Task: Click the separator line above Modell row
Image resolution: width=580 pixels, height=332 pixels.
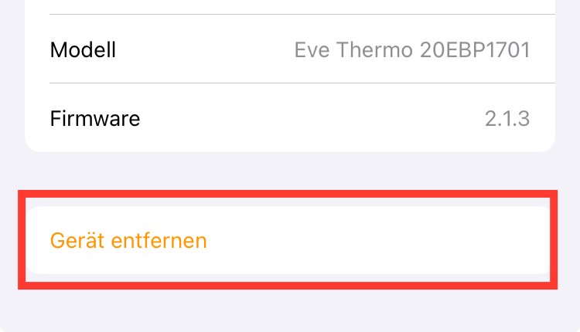Action: pyautogui.click(x=302, y=14)
